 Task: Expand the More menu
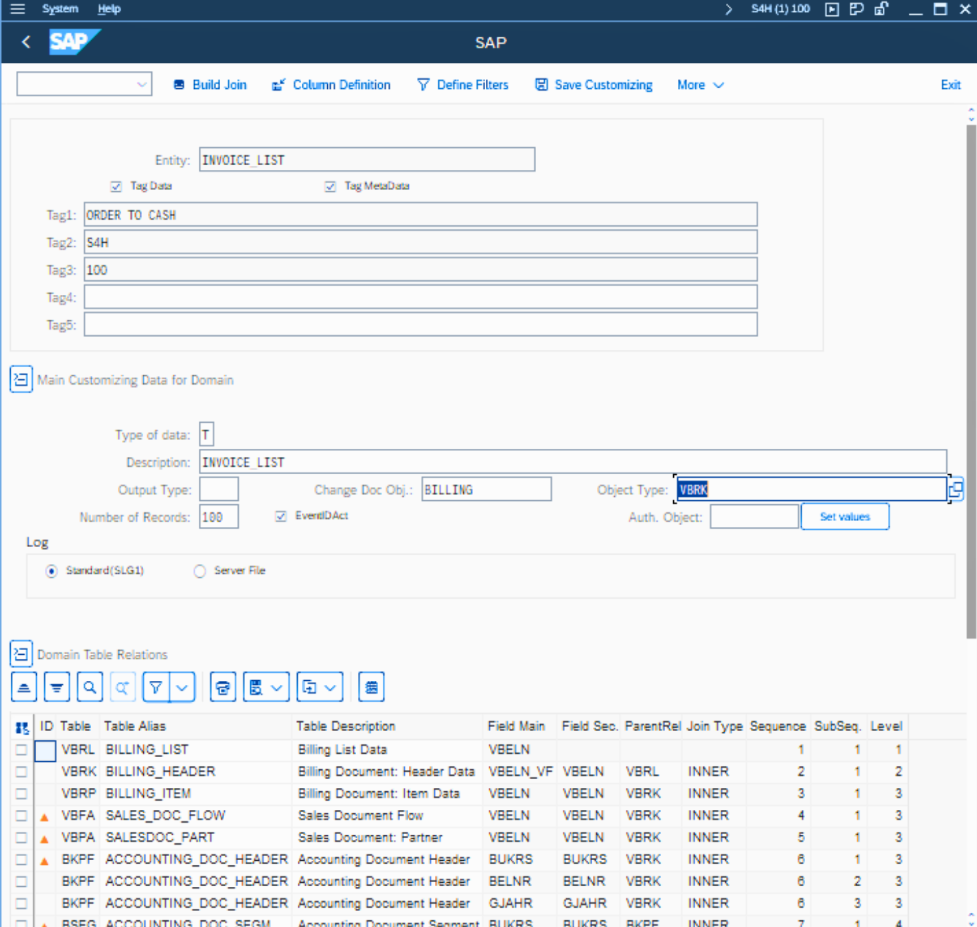click(x=701, y=85)
